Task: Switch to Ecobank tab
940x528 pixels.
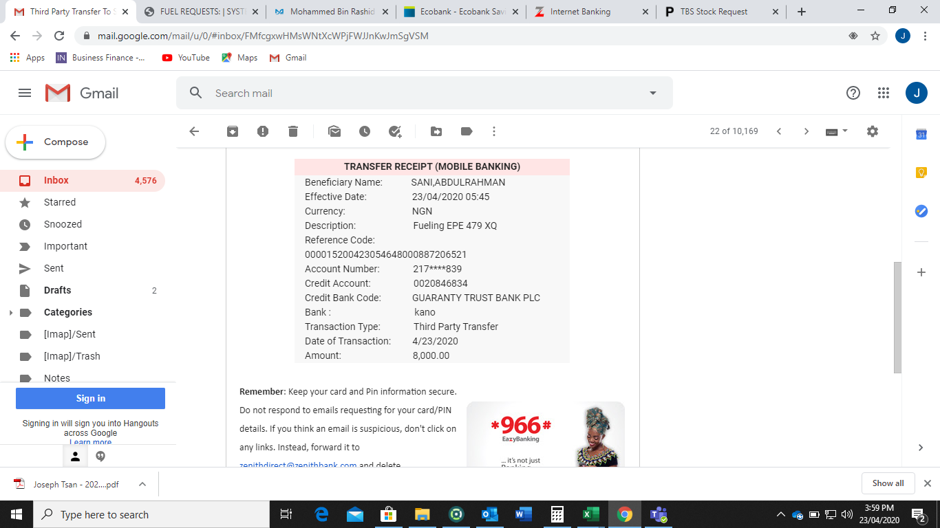Action: click(x=461, y=12)
